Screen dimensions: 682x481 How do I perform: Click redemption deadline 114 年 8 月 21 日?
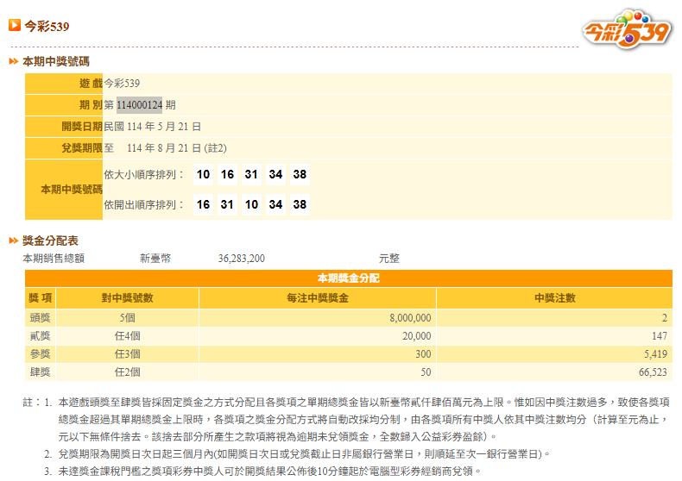pyautogui.click(x=163, y=148)
